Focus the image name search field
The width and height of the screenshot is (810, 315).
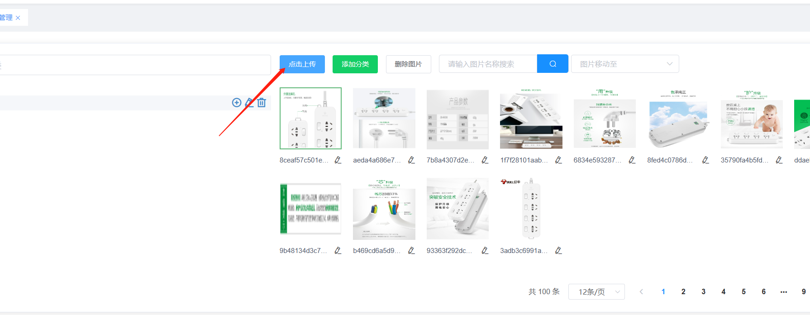click(488, 64)
